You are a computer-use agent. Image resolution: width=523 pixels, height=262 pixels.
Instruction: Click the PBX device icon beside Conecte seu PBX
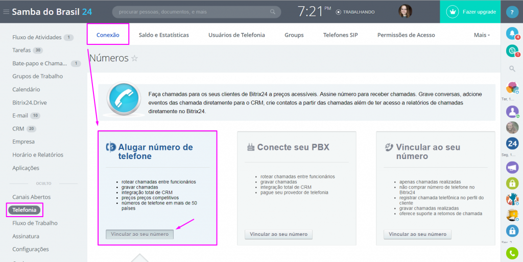pyautogui.click(x=250, y=147)
